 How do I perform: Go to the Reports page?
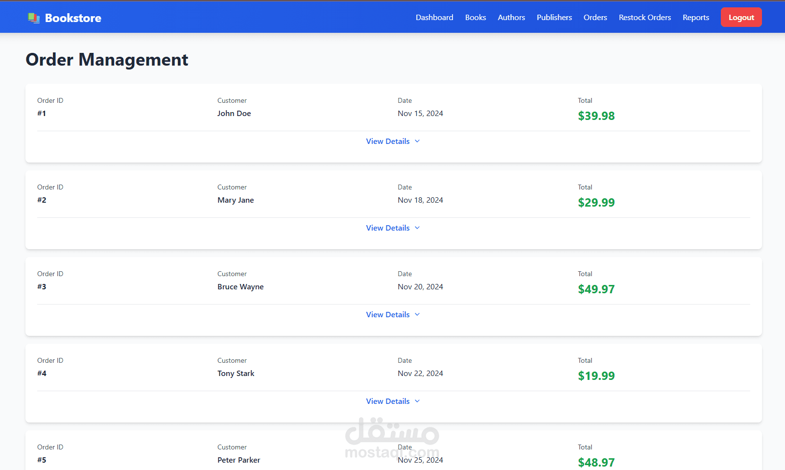click(695, 18)
